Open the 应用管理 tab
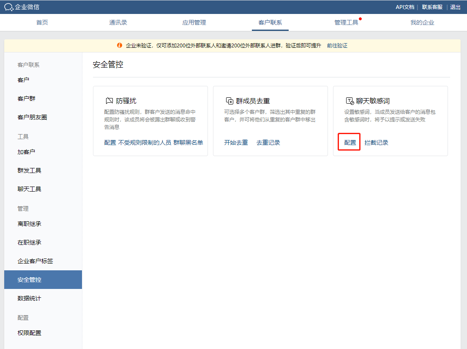The image size is (467, 349). pyautogui.click(x=194, y=22)
